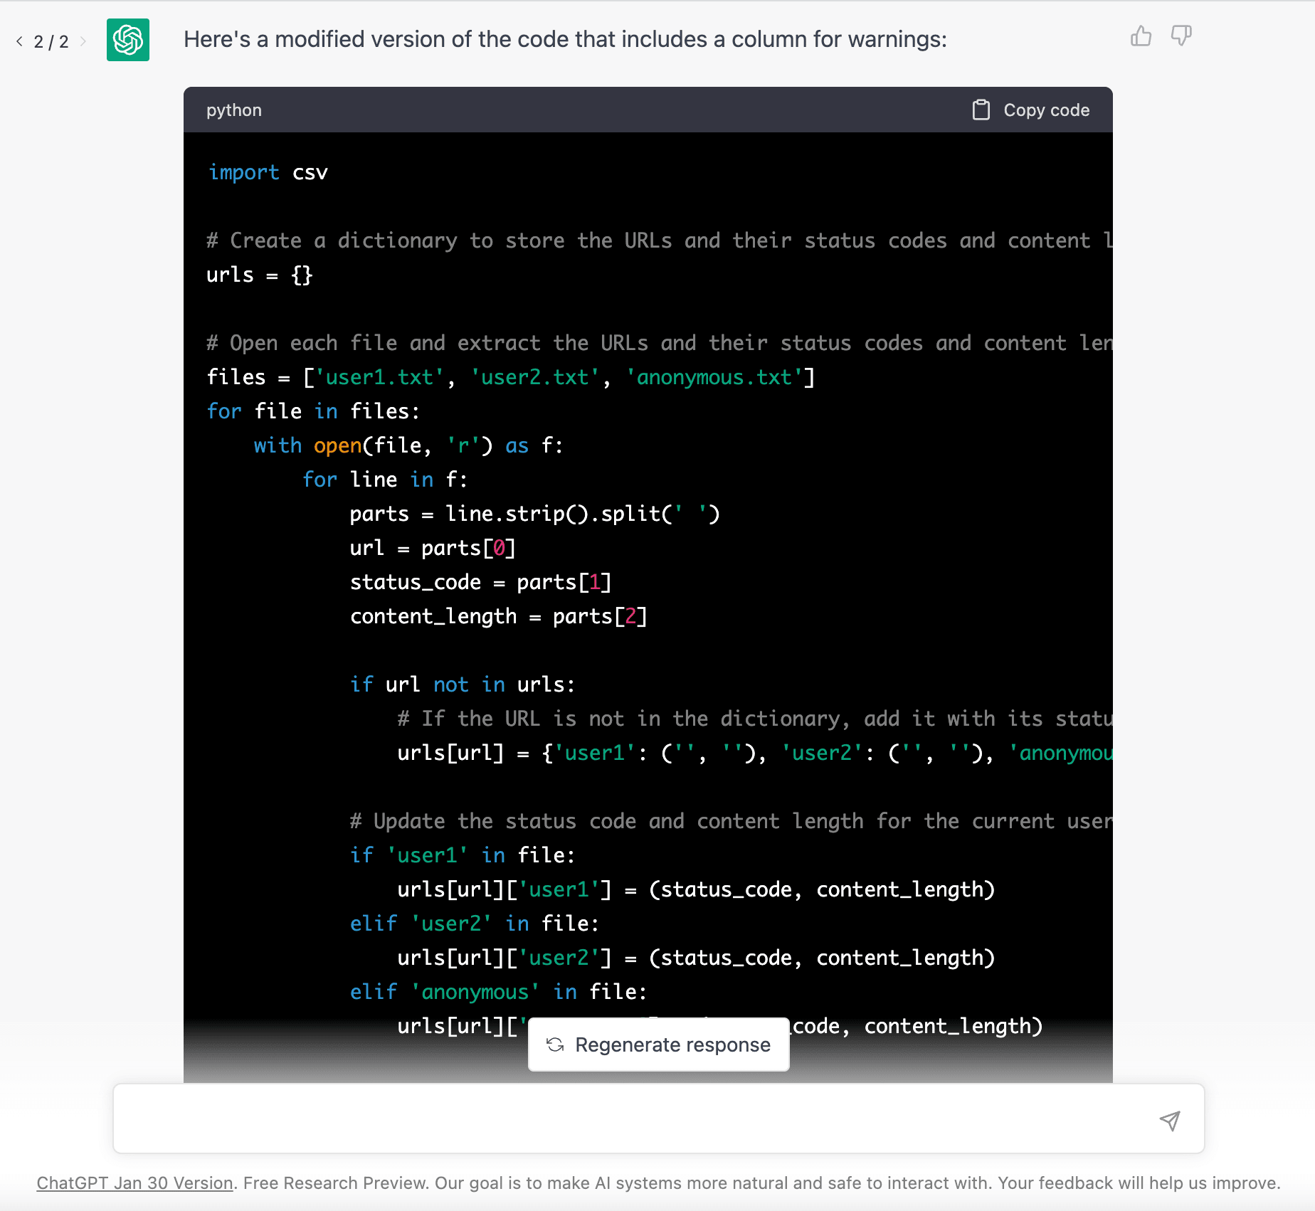This screenshot has width=1315, height=1211.
Task: Click the '# Update the status code' comment line
Action: pyautogui.click(x=732, y=822)
